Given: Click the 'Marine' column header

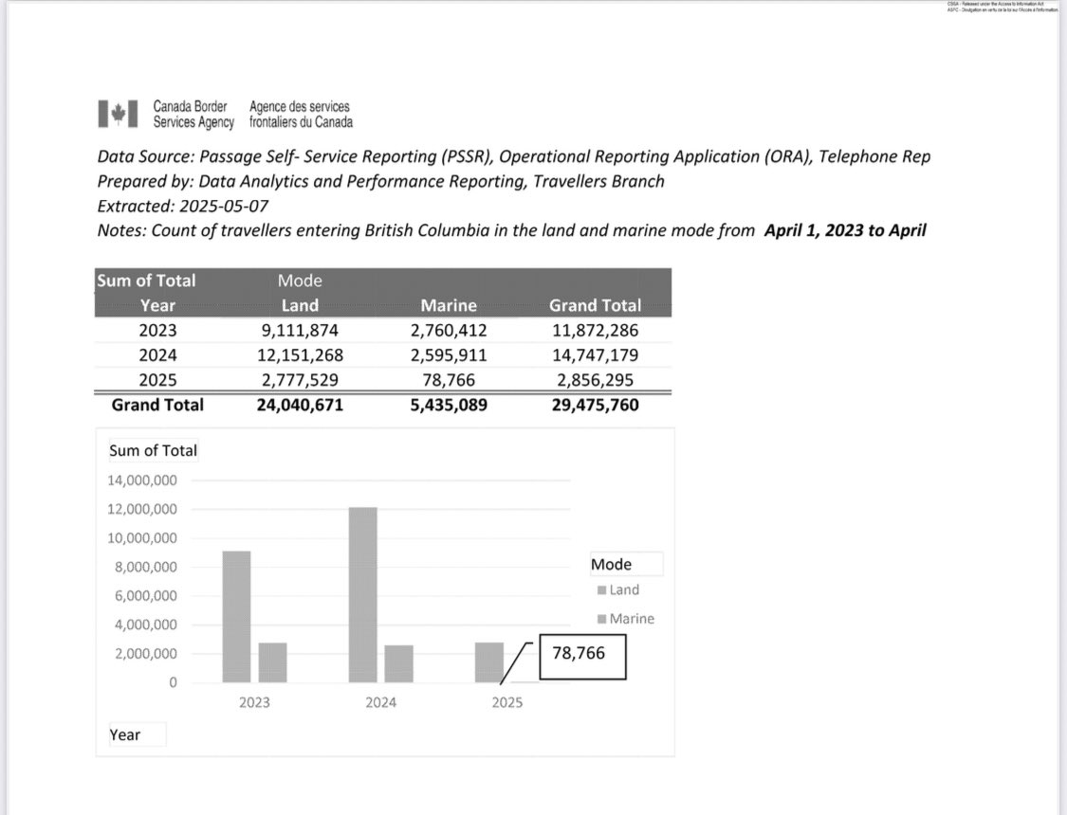Looking at the screenshot, I should coord(449,306).
